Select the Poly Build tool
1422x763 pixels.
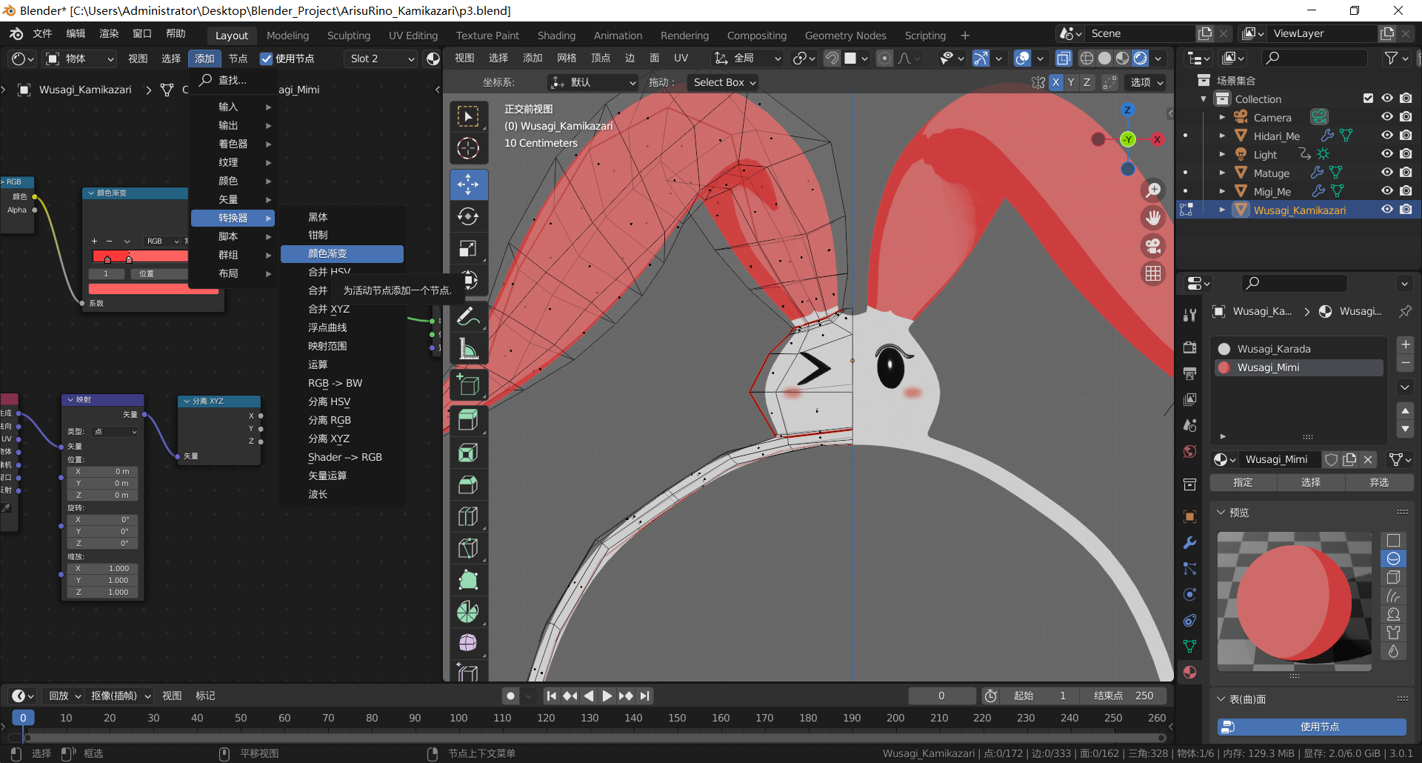coord(468,580)
